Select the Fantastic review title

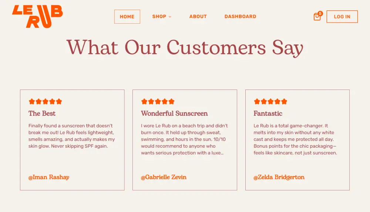click(268, 113)
